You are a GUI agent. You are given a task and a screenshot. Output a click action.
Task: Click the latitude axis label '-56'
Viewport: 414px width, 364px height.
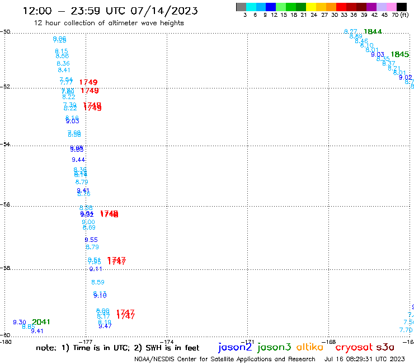[x=5, y=204]
